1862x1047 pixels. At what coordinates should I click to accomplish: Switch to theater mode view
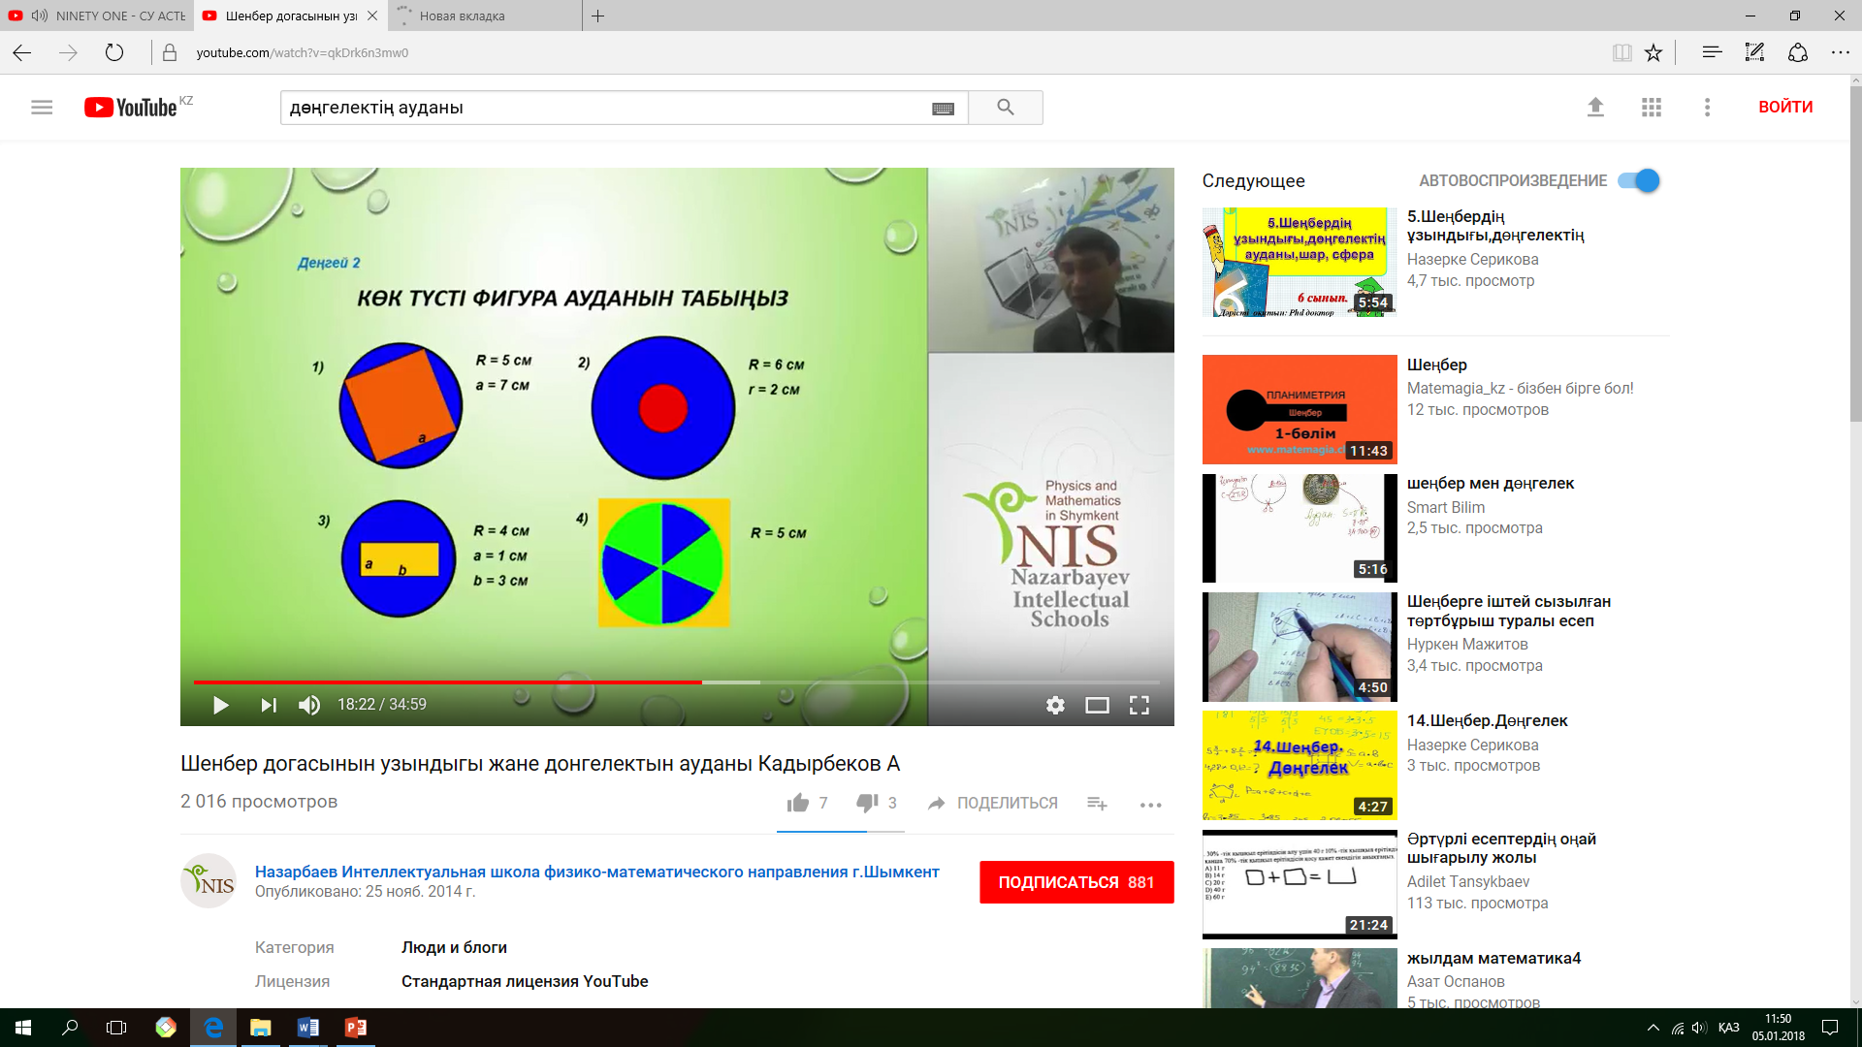[1097, 705]
